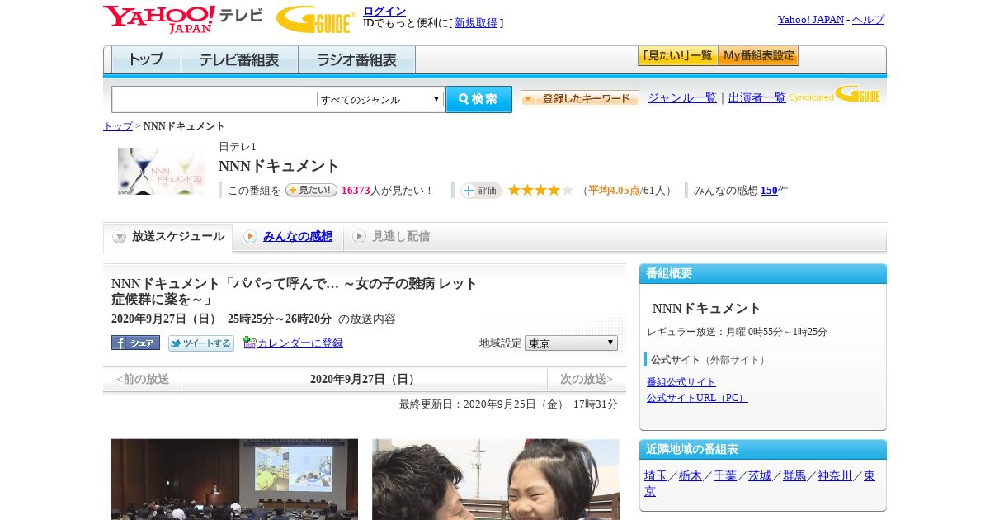Open My番組表設定 button
The height and width of the screenshot is (520, 990).
(x=758, y=56)
